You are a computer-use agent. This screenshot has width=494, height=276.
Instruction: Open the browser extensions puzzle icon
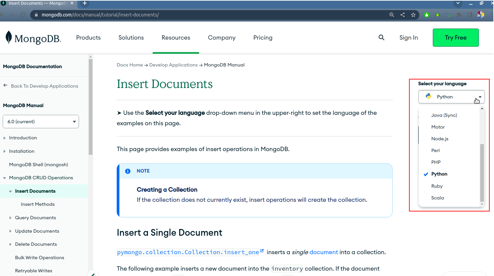459,15
